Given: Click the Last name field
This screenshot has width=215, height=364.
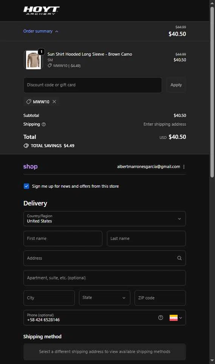Looking at the screenshot, I should click(x=146, y=238).
